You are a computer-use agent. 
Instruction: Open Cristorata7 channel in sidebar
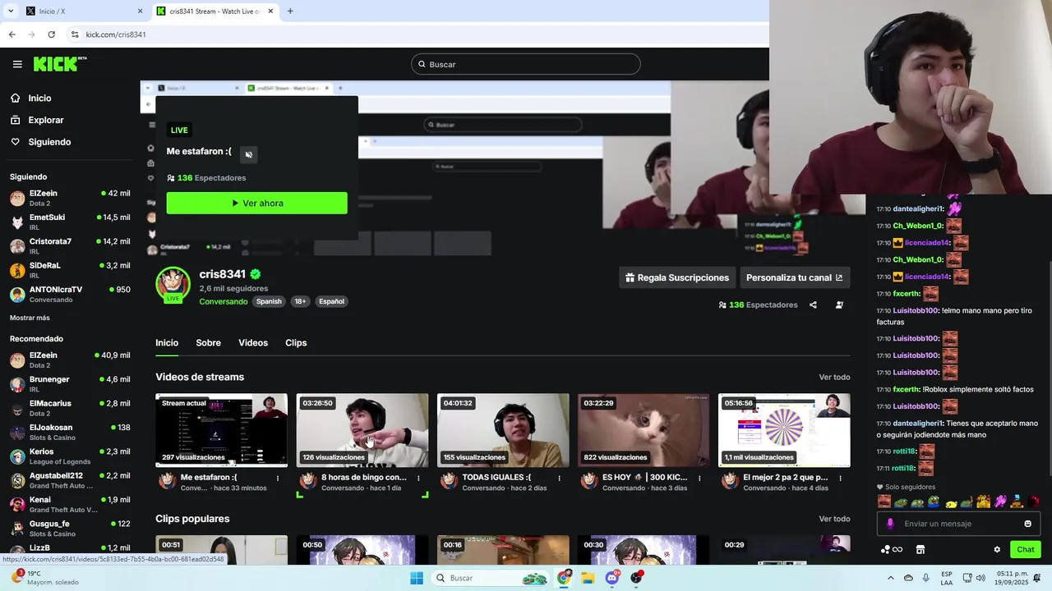tap(70, 246)
